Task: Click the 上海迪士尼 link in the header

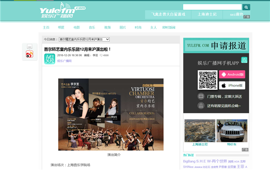Action: coord(207,14)
